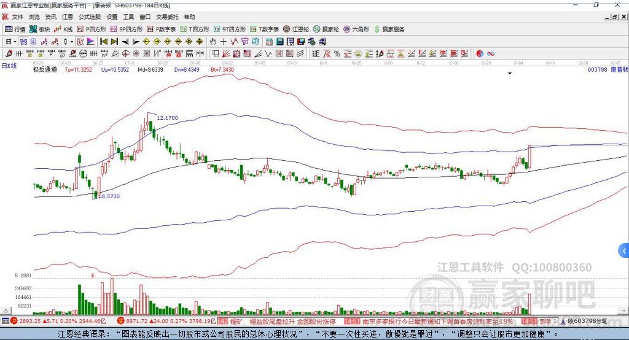Open the T四方形 tool
The height and width of the screenshot is (340, 629).
195,29
